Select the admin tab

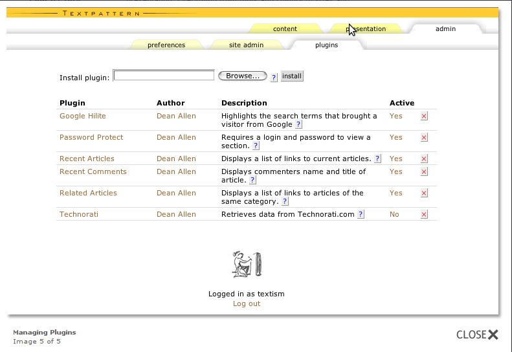445,28
